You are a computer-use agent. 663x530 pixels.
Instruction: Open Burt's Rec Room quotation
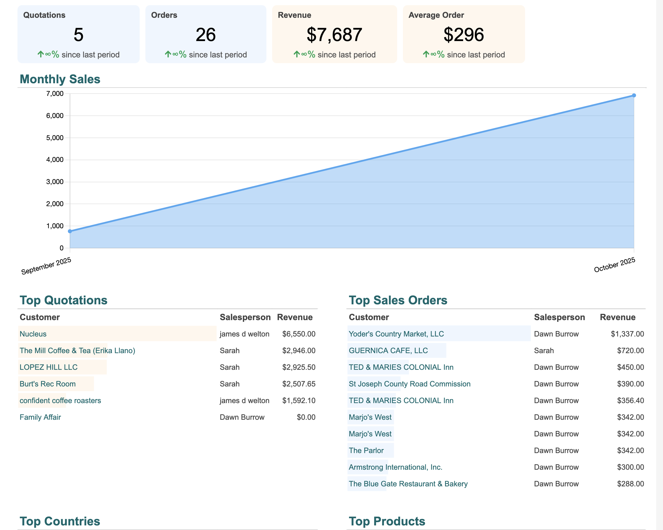pos(48,384)
